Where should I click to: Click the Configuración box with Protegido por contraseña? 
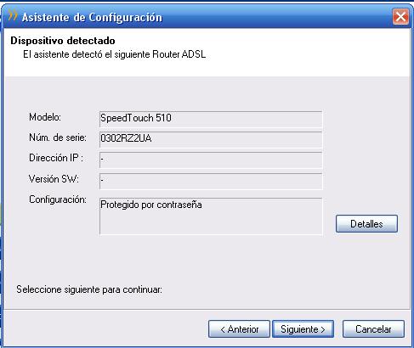tap(211, 216)
